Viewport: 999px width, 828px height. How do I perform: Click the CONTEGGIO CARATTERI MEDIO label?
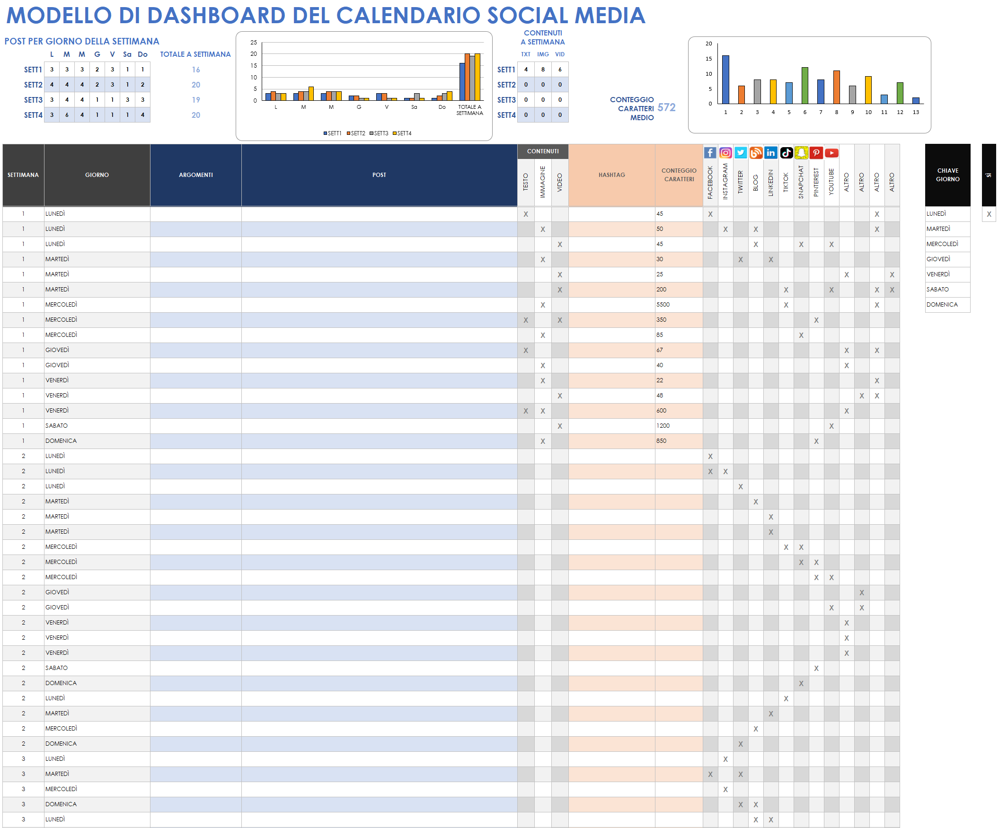click(x=632, y=108)
